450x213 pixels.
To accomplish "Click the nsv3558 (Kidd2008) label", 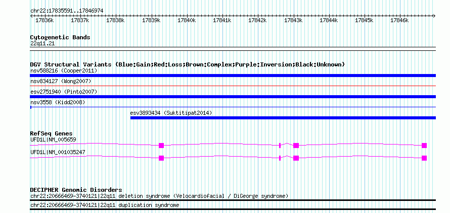I will (58, 102).
